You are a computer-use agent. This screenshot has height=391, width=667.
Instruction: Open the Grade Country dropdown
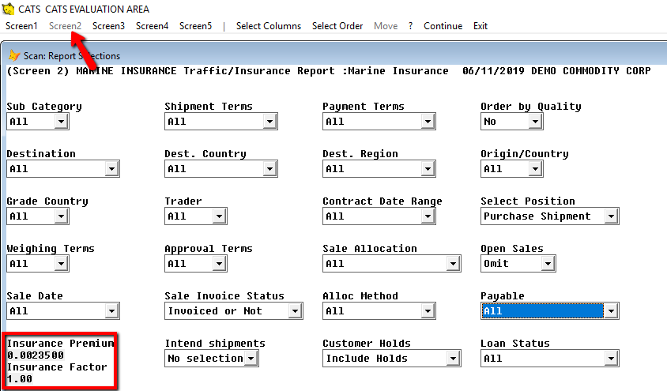click(x=62, y=216)
